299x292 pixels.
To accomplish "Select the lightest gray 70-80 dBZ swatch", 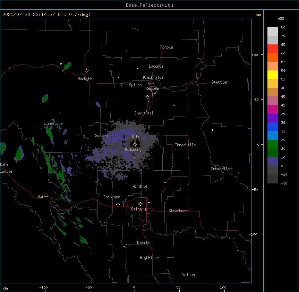I will click(273, 32).
